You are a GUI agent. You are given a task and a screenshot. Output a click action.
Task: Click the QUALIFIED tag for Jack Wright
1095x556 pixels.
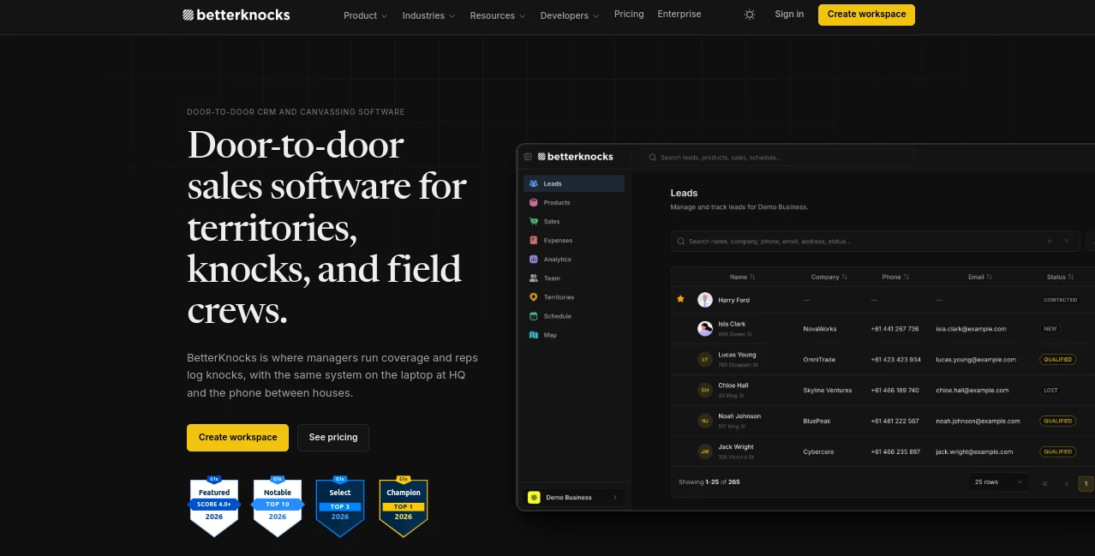(x=1058, y=451)
